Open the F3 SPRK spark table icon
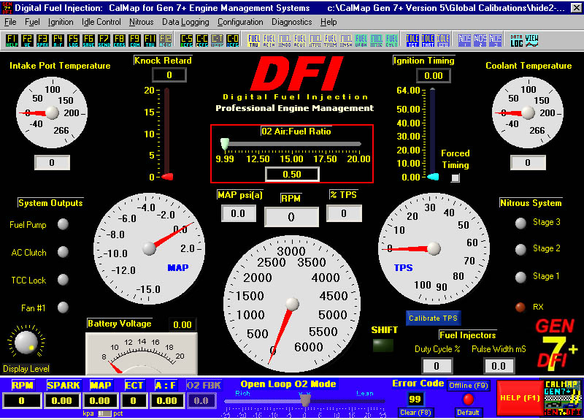 tap(42, 40)
